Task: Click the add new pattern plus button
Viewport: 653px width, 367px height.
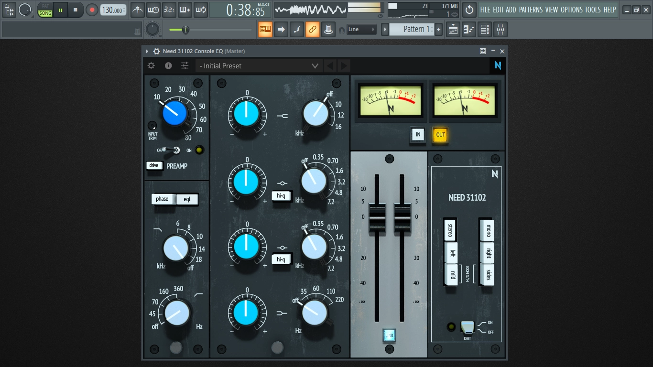Action: pos(438,30)
